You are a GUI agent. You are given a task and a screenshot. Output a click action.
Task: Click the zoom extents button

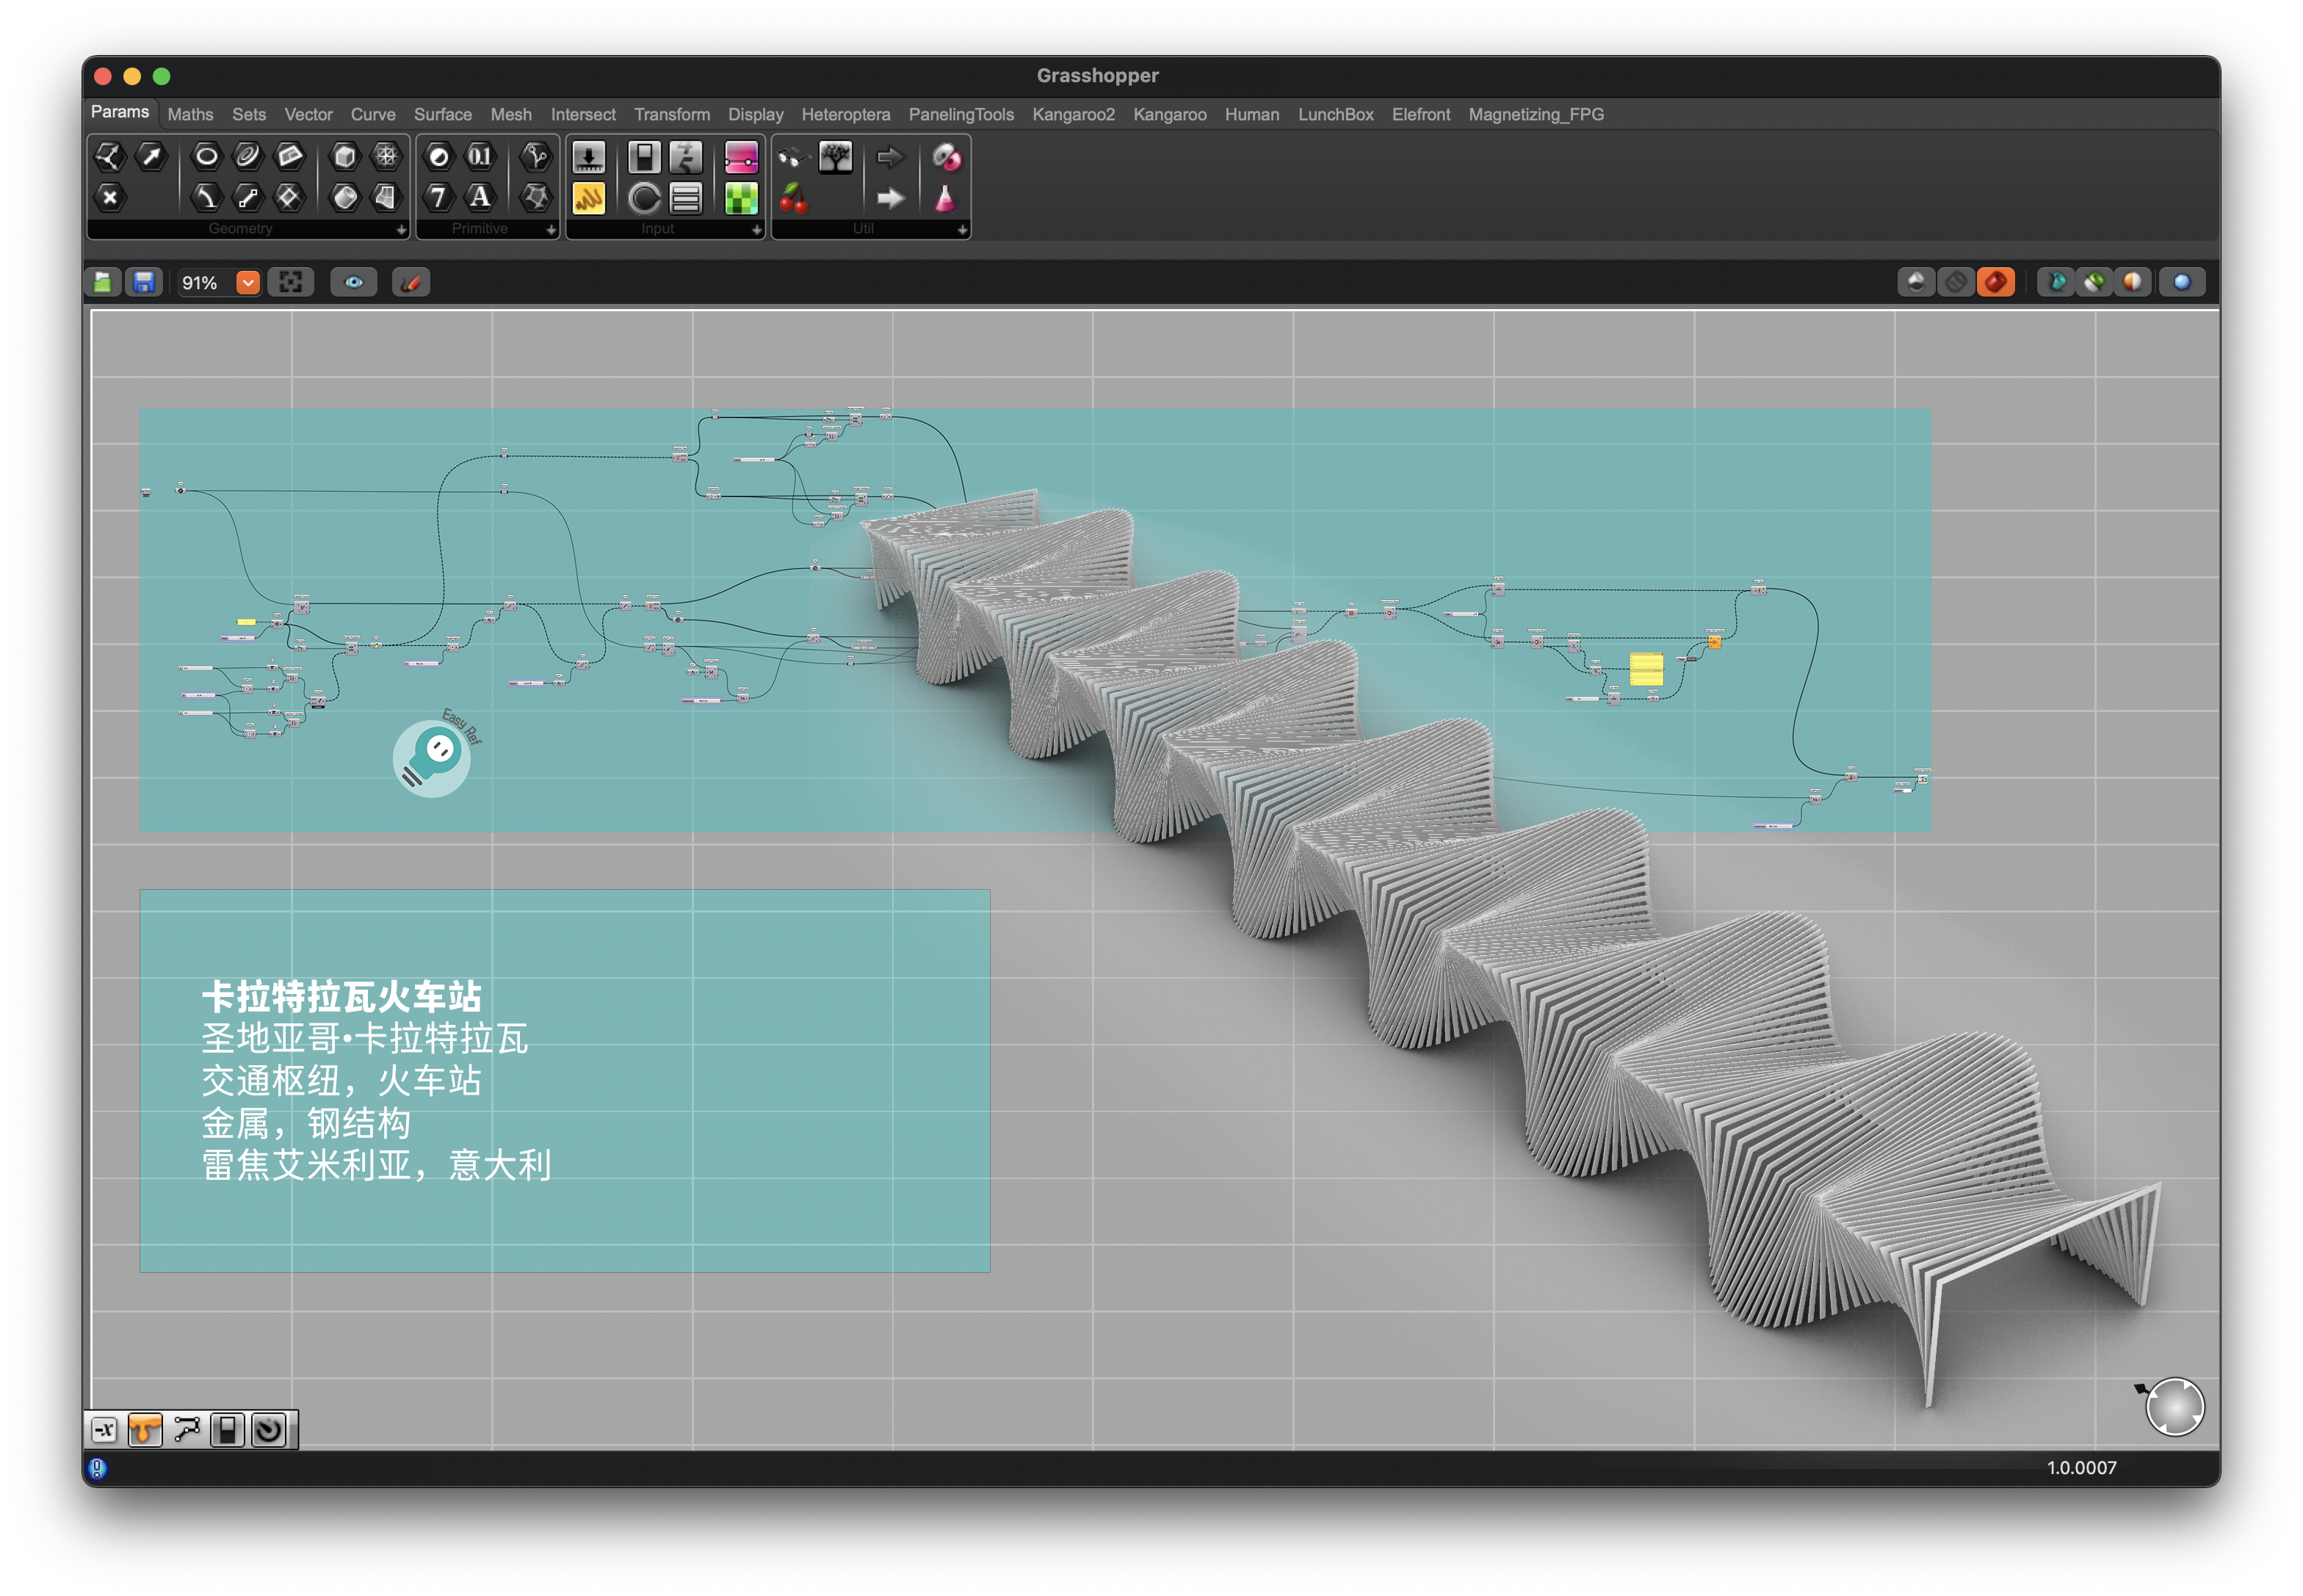(290, 283)
